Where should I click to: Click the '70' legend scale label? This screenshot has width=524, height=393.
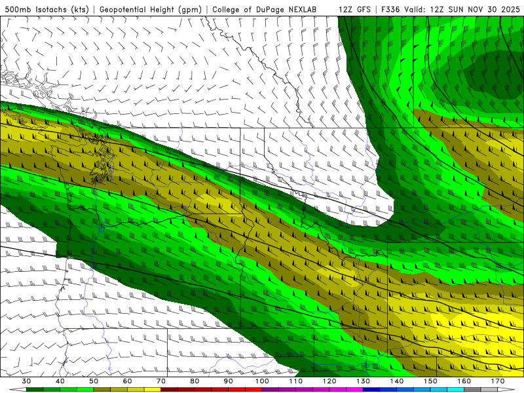[x=161, y=381]
